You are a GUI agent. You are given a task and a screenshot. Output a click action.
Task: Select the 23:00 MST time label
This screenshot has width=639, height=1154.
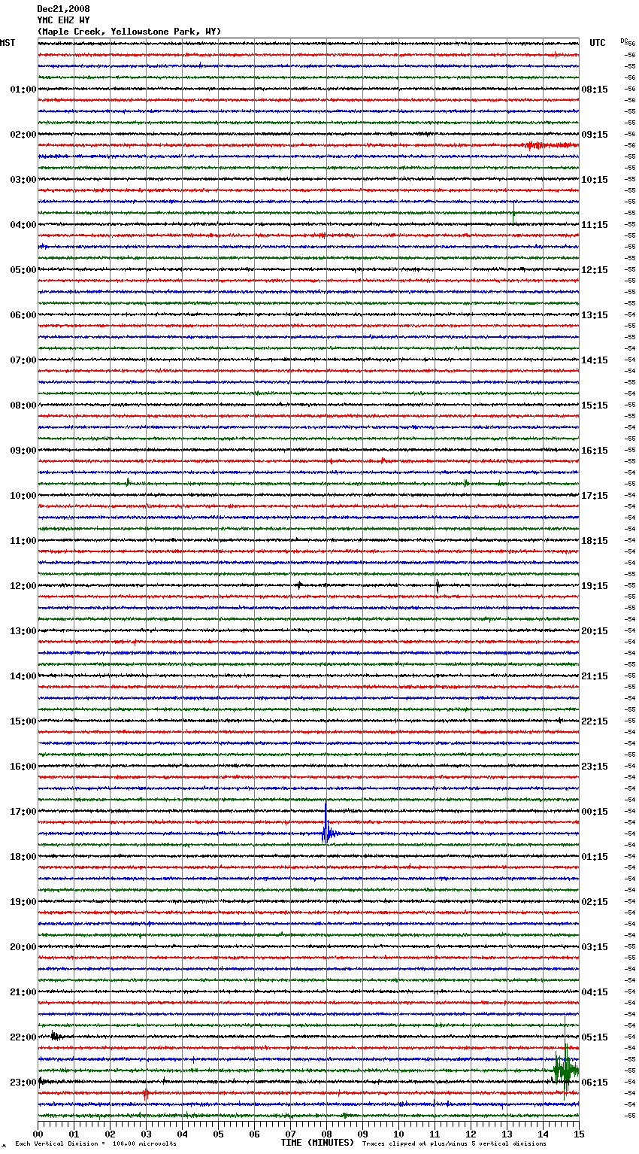pyautogui.click(x=23, y=1083)
